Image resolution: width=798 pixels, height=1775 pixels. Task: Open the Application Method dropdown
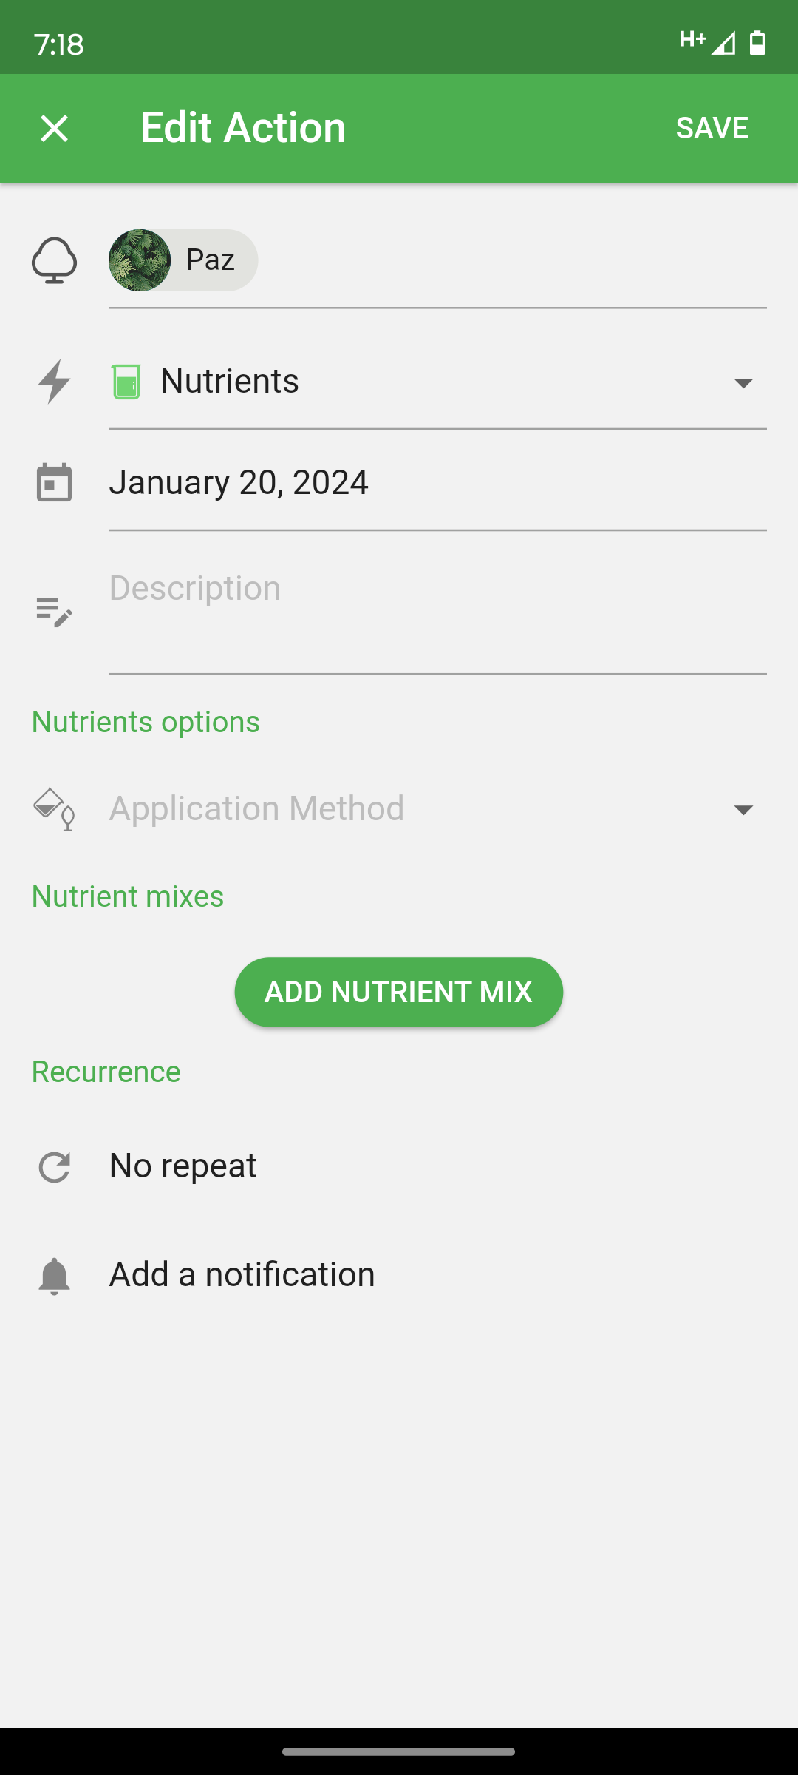[x=437, y=808]
